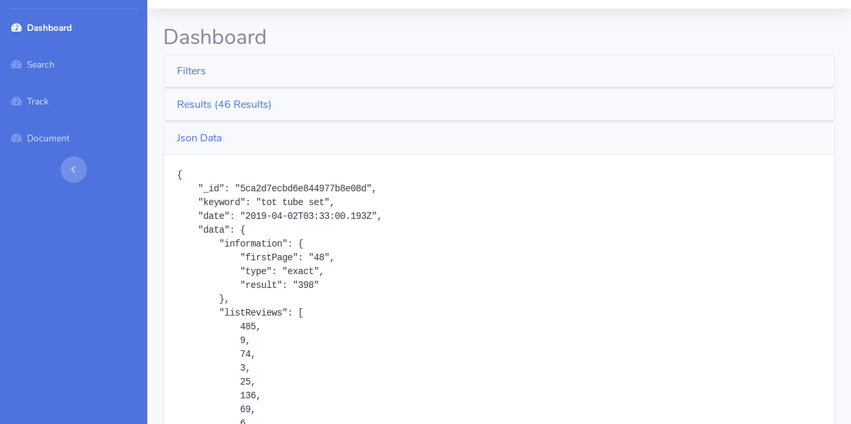Click the left-arrow chevron inside the circular button
Image resolution: width=851 pixels, height=424 pixels.
point(73,170)
